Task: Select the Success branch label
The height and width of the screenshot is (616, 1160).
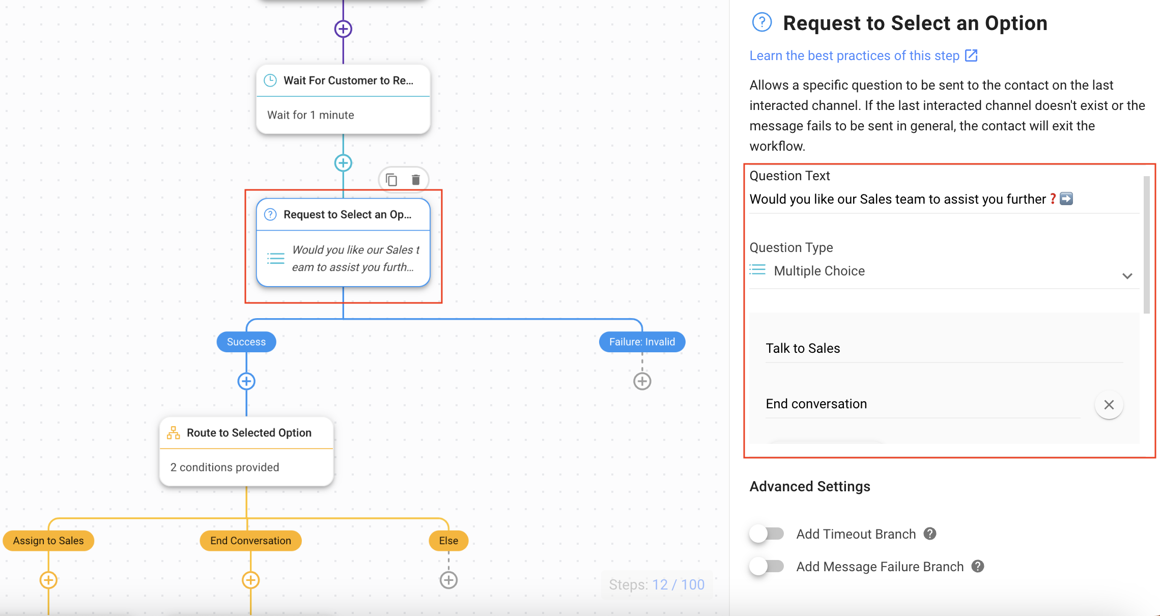Action: click(246, 342)
